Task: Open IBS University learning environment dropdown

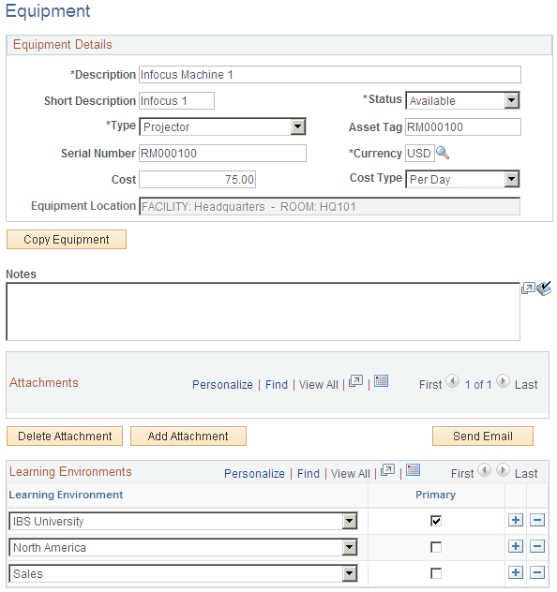Action: 183,522
